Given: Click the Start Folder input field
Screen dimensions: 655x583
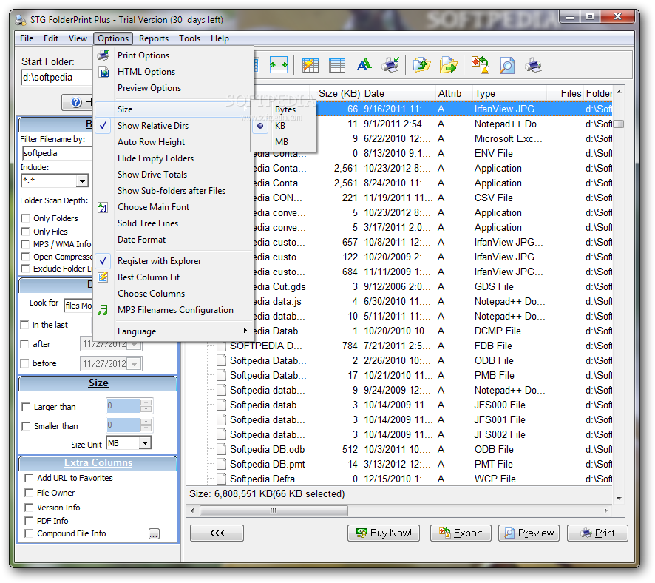Looking at the screenshot, I should tap(57, 78).
